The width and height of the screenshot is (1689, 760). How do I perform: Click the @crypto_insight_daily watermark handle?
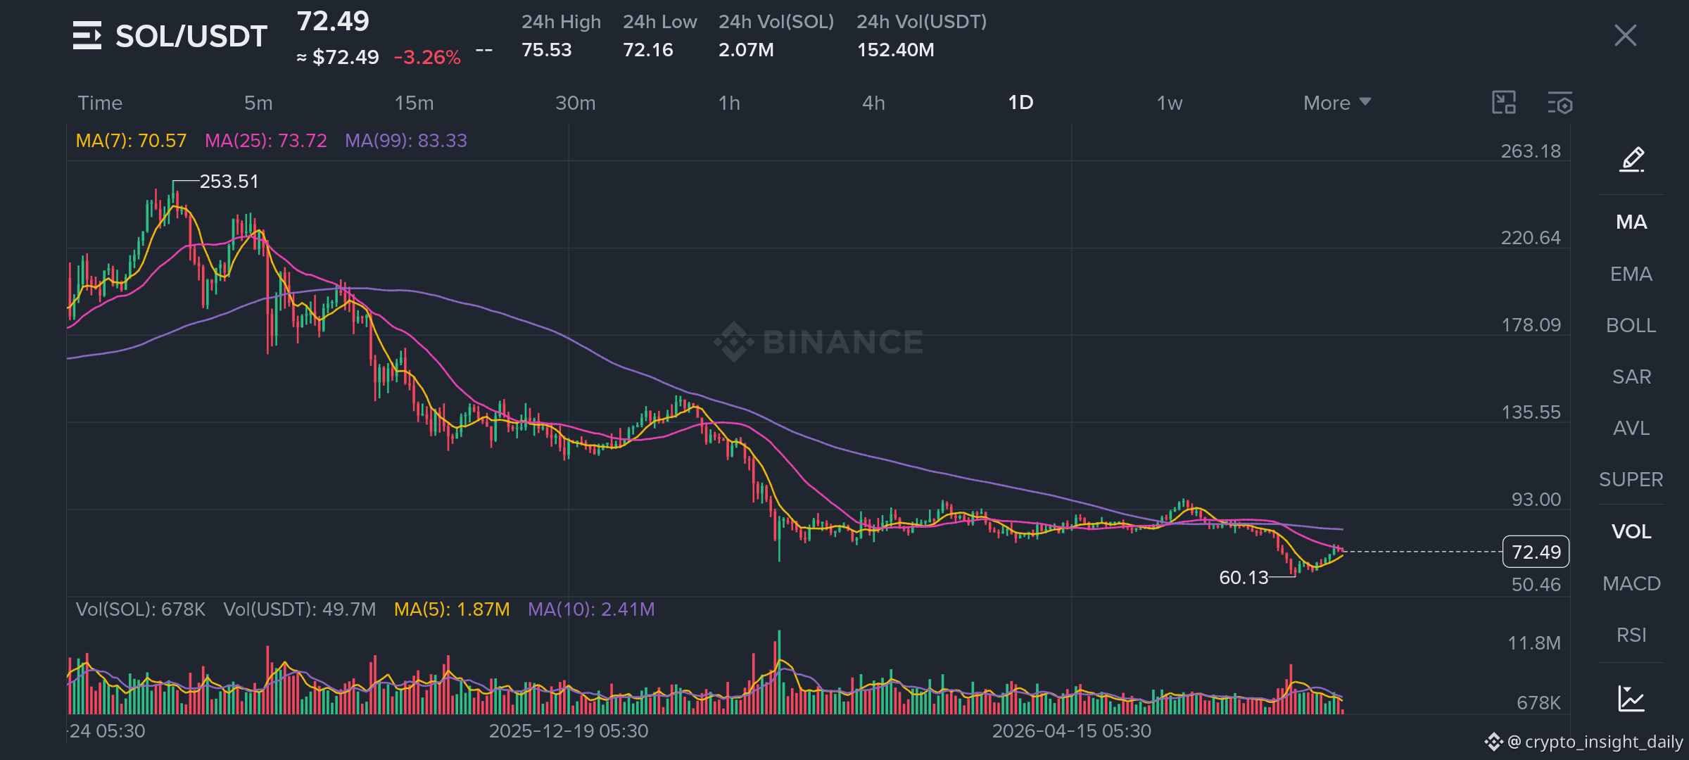tap(1594, 742)
